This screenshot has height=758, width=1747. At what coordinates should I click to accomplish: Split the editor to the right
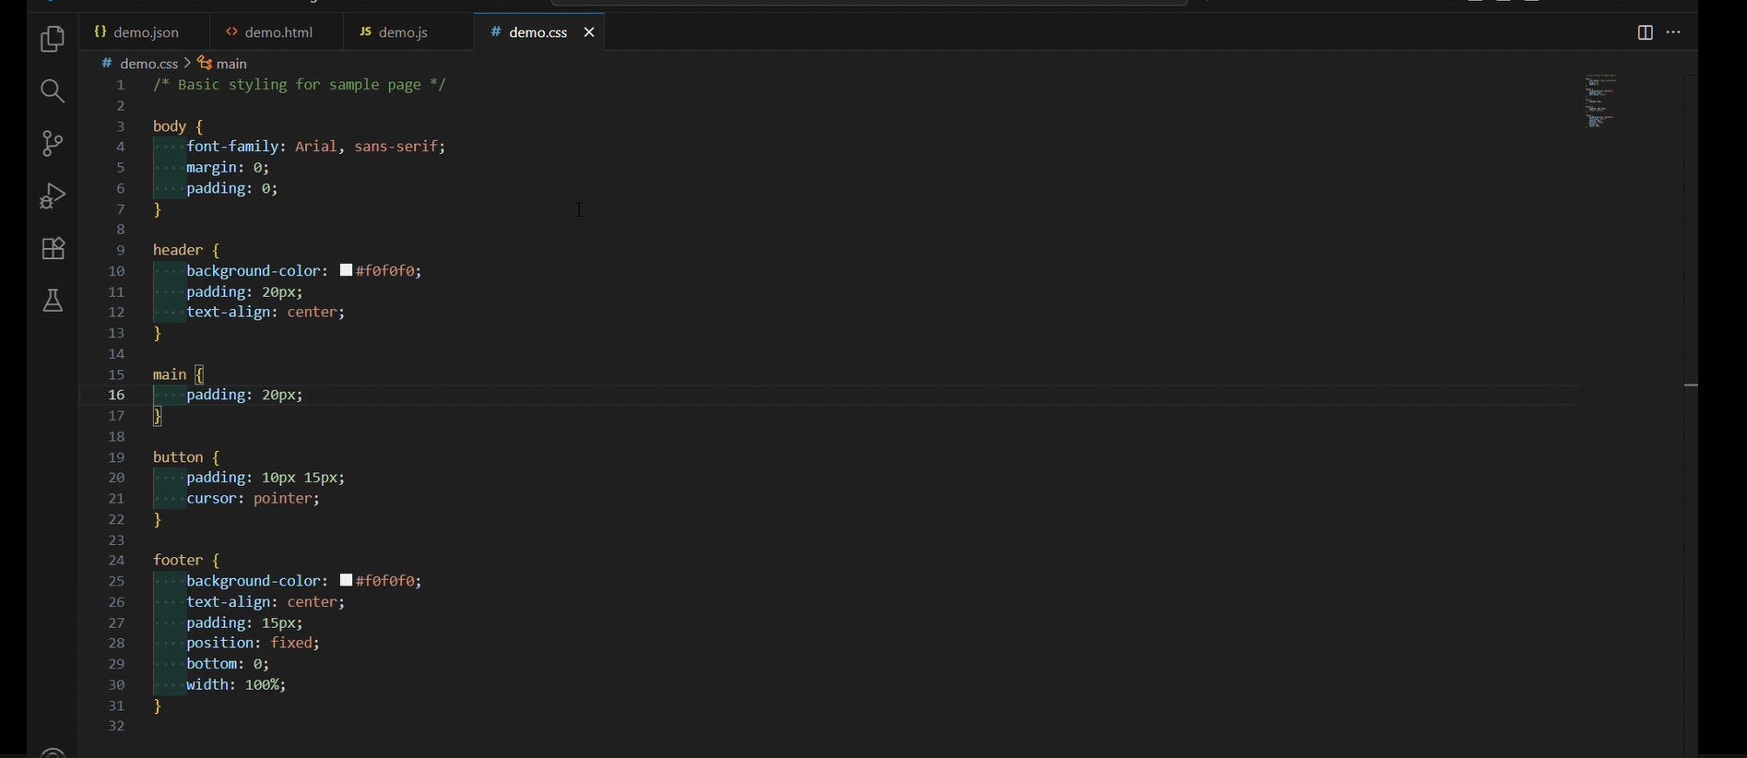[x=1645, y=32]
